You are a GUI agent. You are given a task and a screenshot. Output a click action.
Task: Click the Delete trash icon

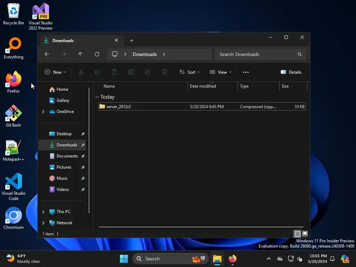164,72
